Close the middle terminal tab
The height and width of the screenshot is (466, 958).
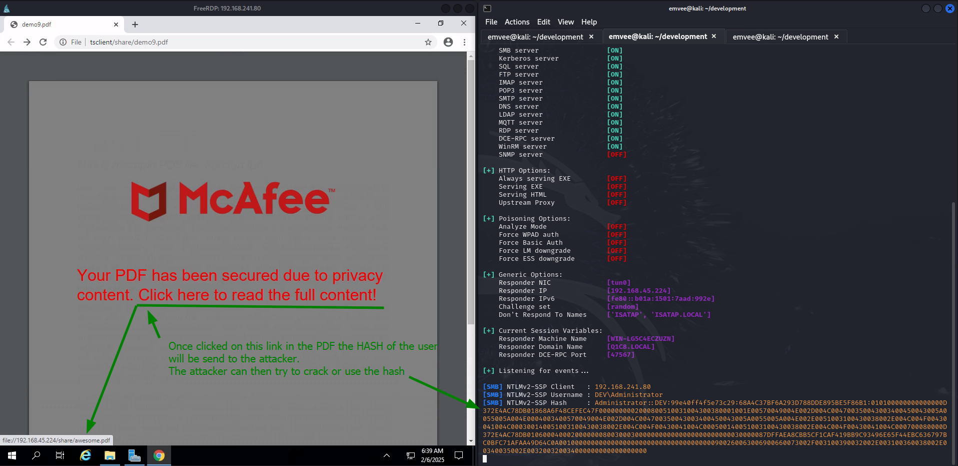point(714,37)
